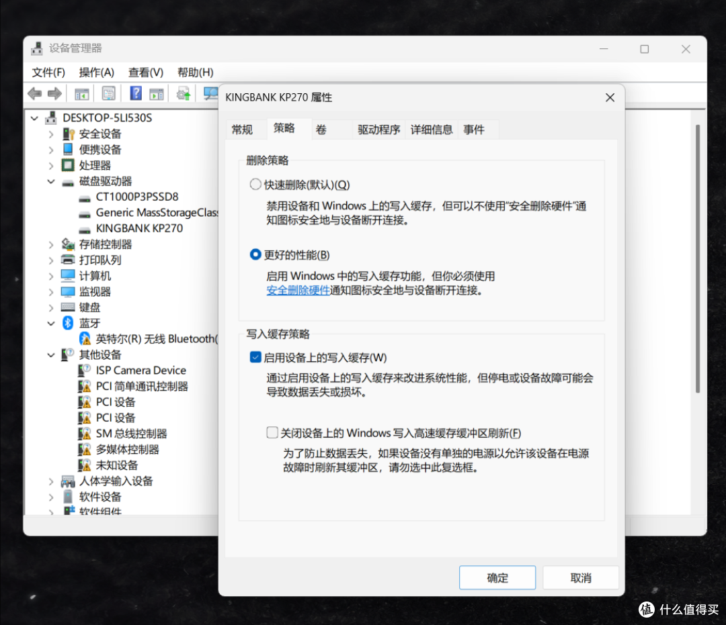Open the 操作(A) menu
The height and width of the screenshot is (625, 726).
[96, 73]
